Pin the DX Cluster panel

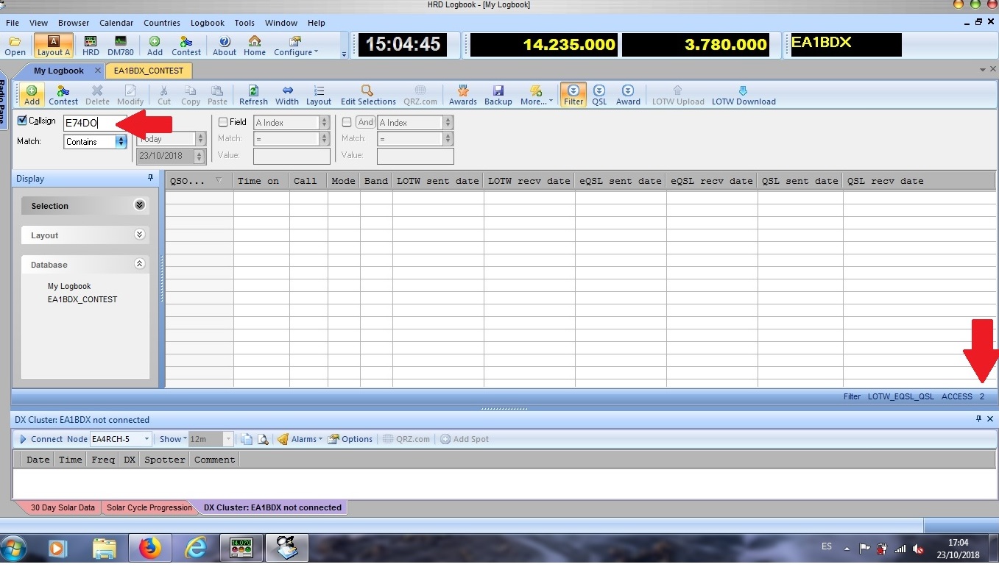point(978,418)
